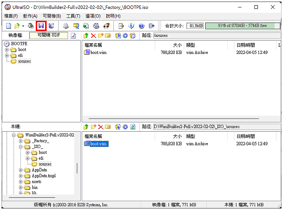Screen dimensions: 285x210
Task: Click the Burn CD/DVD Image flame icon
Action: coord(107,26)
